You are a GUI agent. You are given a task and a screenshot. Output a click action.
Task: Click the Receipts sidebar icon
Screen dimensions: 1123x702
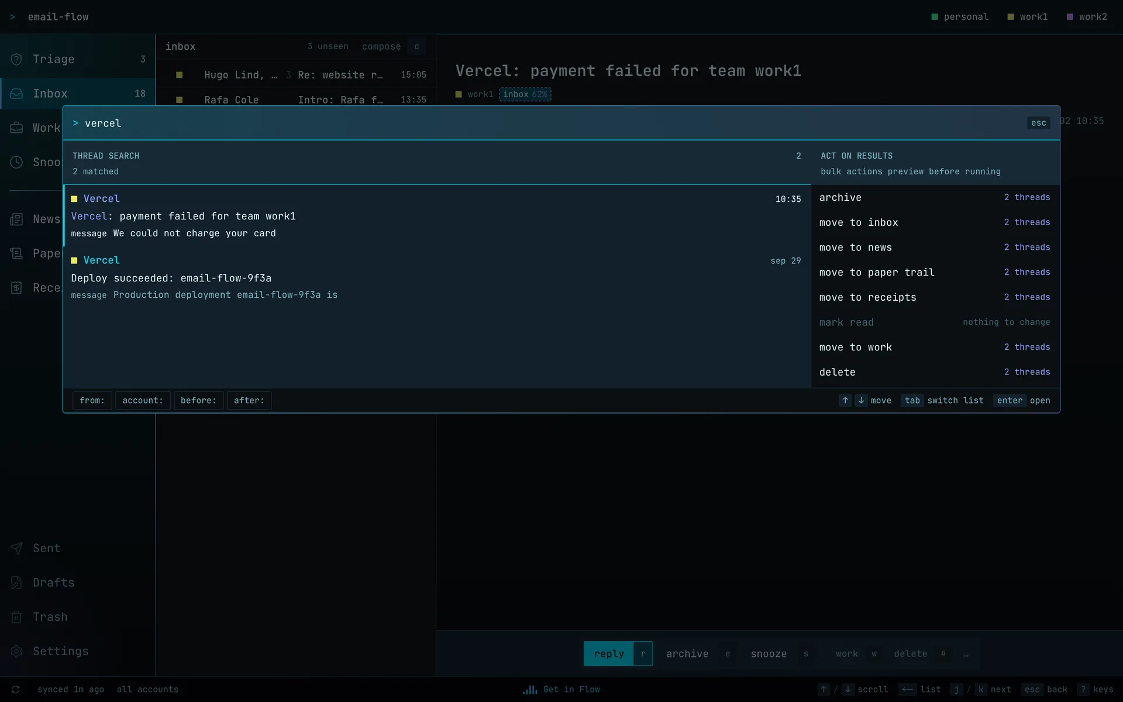(x=16, y=288)
